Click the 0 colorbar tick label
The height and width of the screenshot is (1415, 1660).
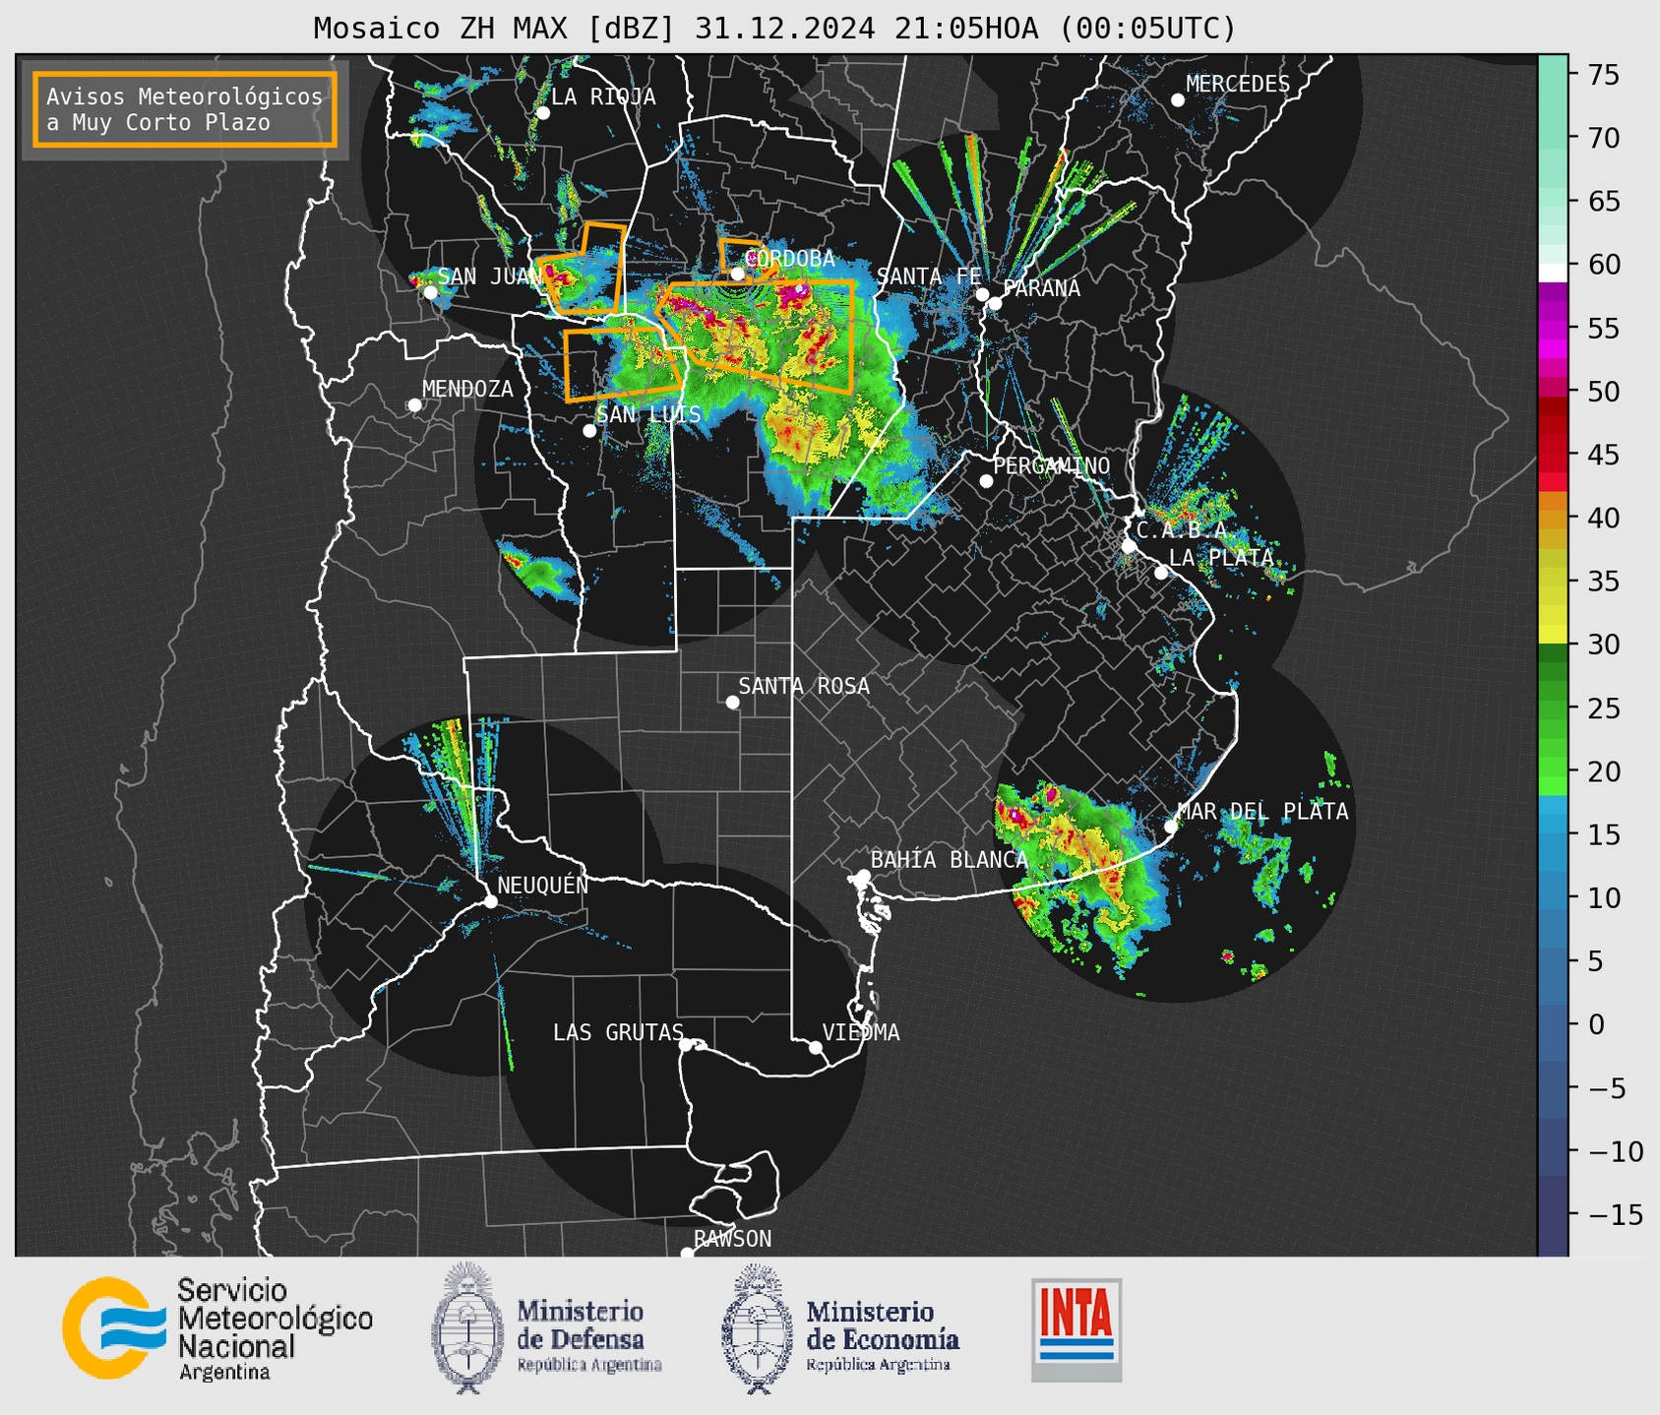[x=1596, y=1024]
